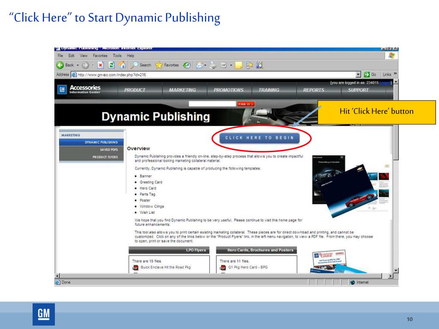Click the CLICK HERE TO BEGIN button
Image resolution: width=439 pixels, height=329 pixels.
[259, 138]
